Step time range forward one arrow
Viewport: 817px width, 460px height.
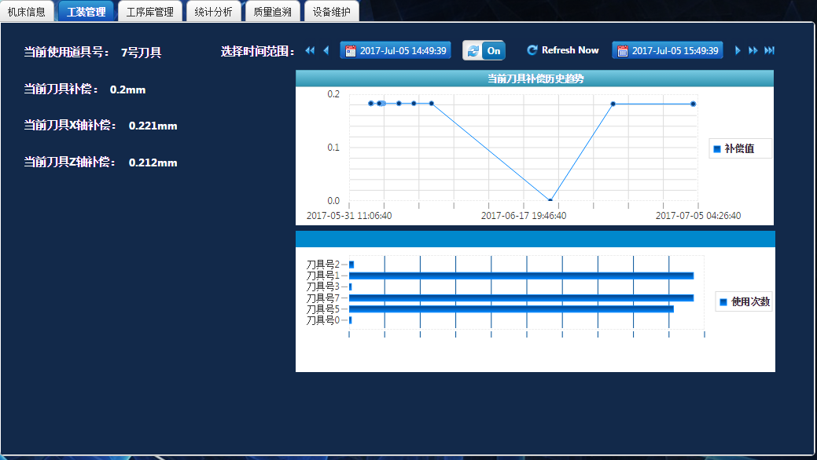point(738,50)
